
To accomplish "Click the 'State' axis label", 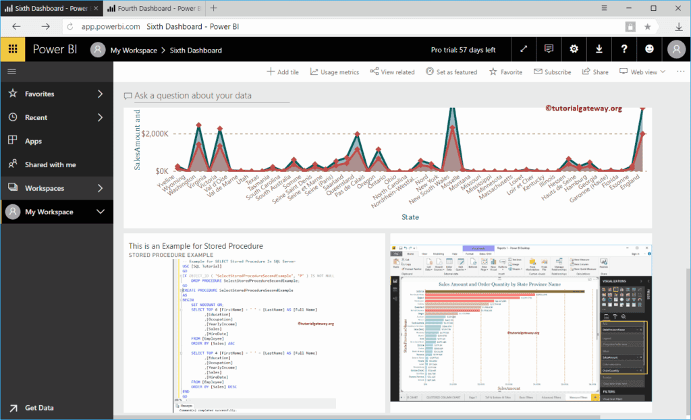I will 410,217.
